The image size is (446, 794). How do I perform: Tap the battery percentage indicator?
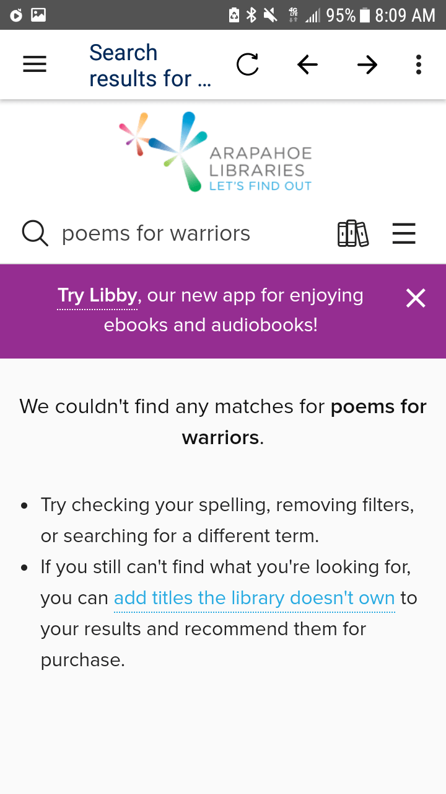(341, 15)
